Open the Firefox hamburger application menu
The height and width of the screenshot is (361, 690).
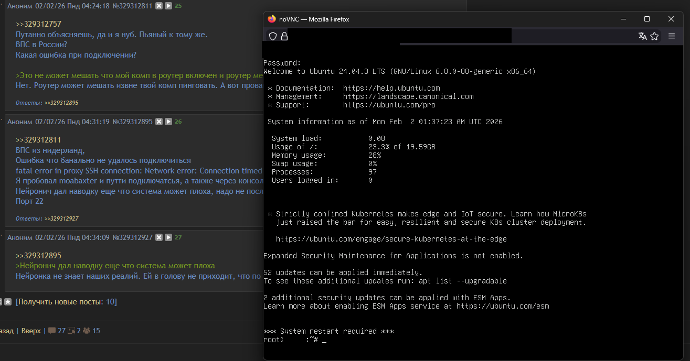point(672,36)
